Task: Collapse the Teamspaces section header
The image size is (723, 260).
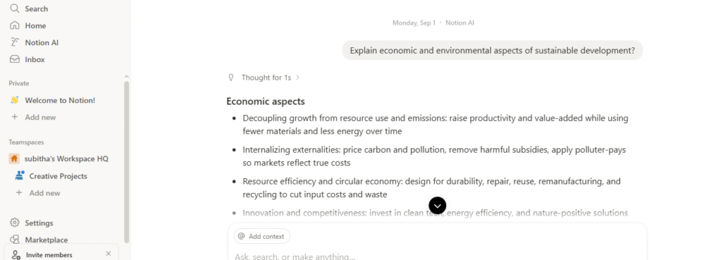Action: (x=26, y=143)
